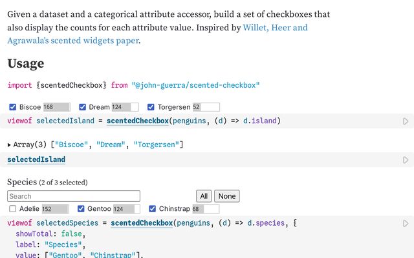Uncheck the Biscoe island checkbox
Screen dimensions: 414x258
(13, 107)
